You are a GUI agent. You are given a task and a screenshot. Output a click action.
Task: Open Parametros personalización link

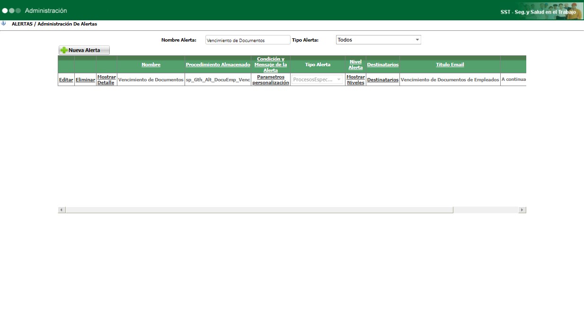pos(271,79)
